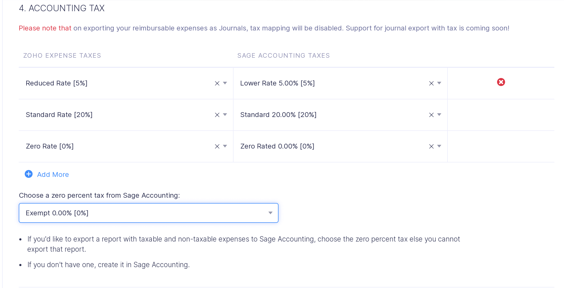The image size is (564, 288).
Task: Expand the Zero Rated 0.00% dropdown
Action: point(440,146)
